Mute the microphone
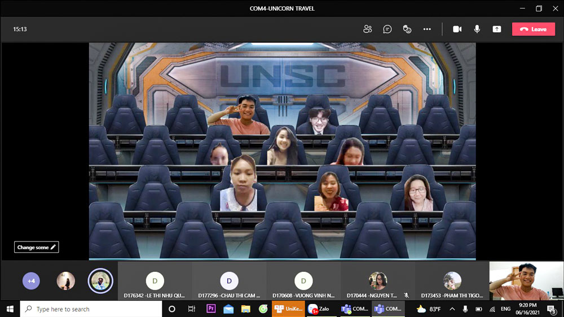Screen dimensions: 564x317 click(x=477, y=29)
